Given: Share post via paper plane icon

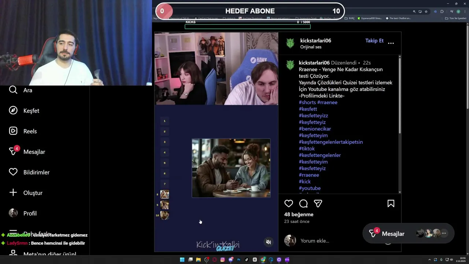Looking at the screenshot, I should tap(318, 203).
